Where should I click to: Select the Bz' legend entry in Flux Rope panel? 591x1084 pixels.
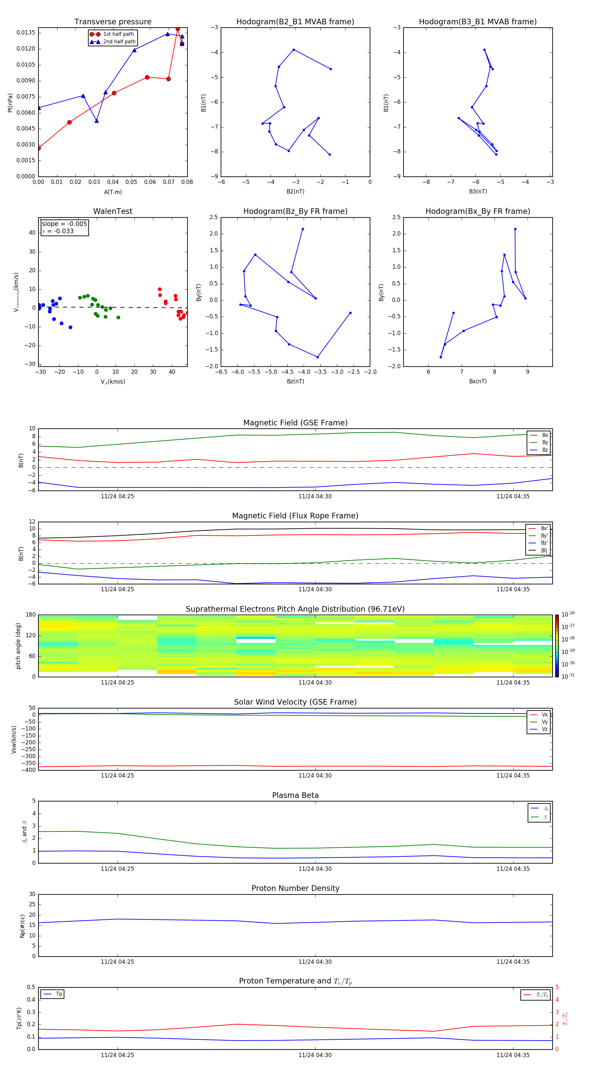[x=538, y=543]
